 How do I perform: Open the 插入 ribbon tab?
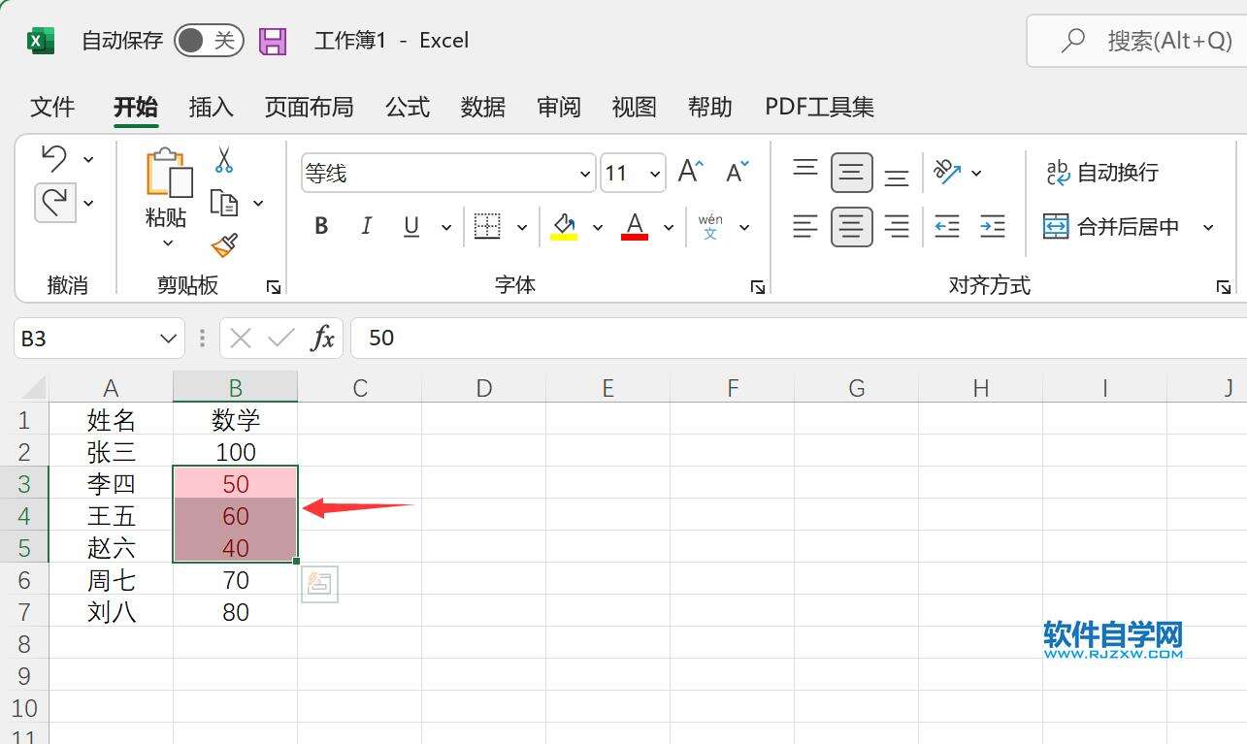pyautogui.click(x=211, y=107)
